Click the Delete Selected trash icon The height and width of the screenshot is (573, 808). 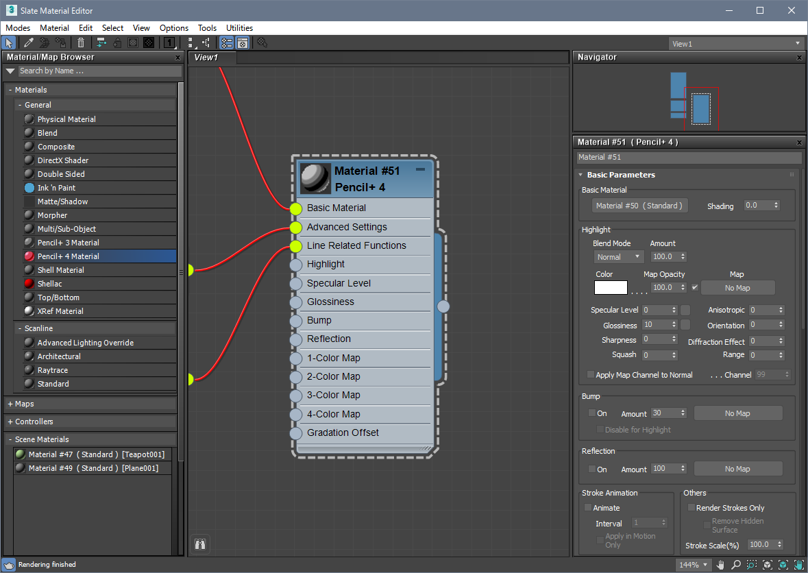(x=81, y=42)
